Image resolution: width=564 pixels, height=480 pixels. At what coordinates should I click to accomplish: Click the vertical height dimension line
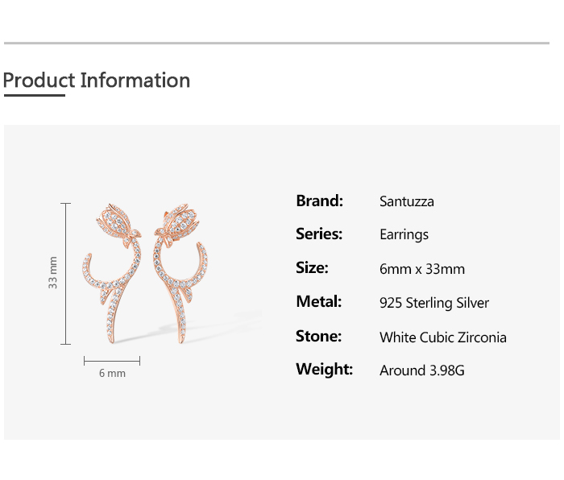pos(66,273)
